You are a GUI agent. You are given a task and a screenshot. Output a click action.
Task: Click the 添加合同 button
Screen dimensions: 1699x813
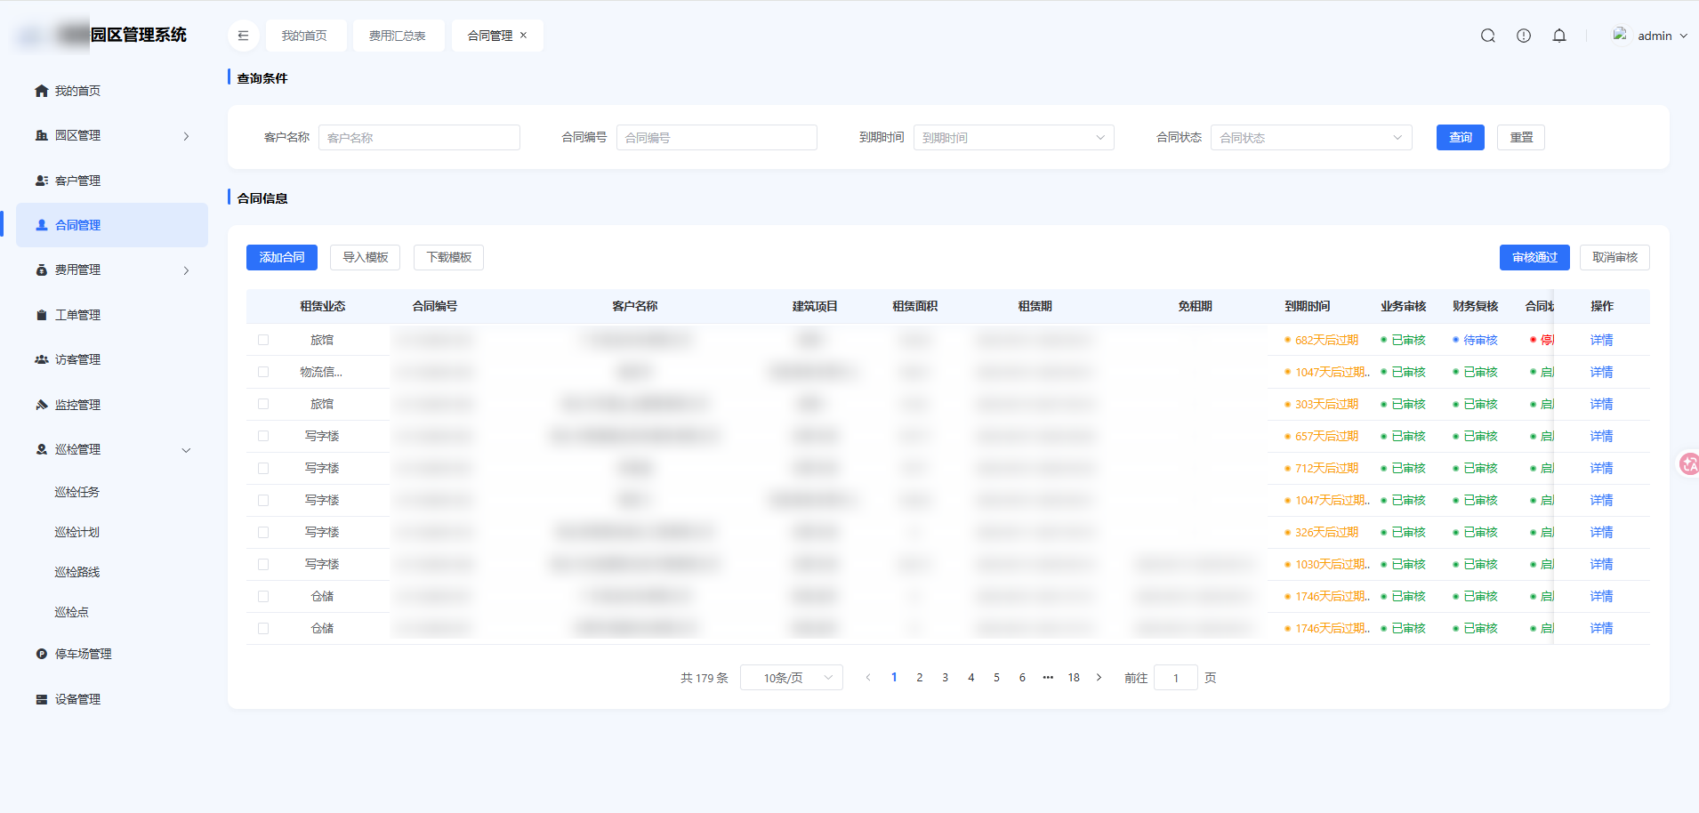pyautogui.click(x=282, y=257)
